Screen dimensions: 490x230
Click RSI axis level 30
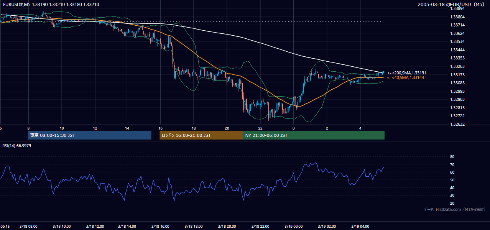pos(452,195)
